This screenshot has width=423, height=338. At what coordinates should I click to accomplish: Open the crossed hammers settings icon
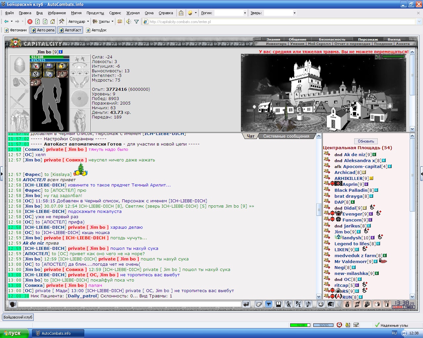(x=61, y=21)
